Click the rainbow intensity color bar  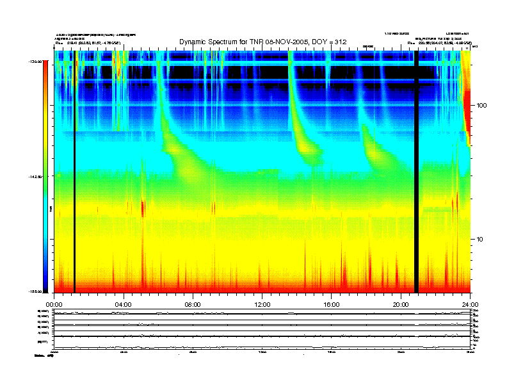[x=45, y=176]
